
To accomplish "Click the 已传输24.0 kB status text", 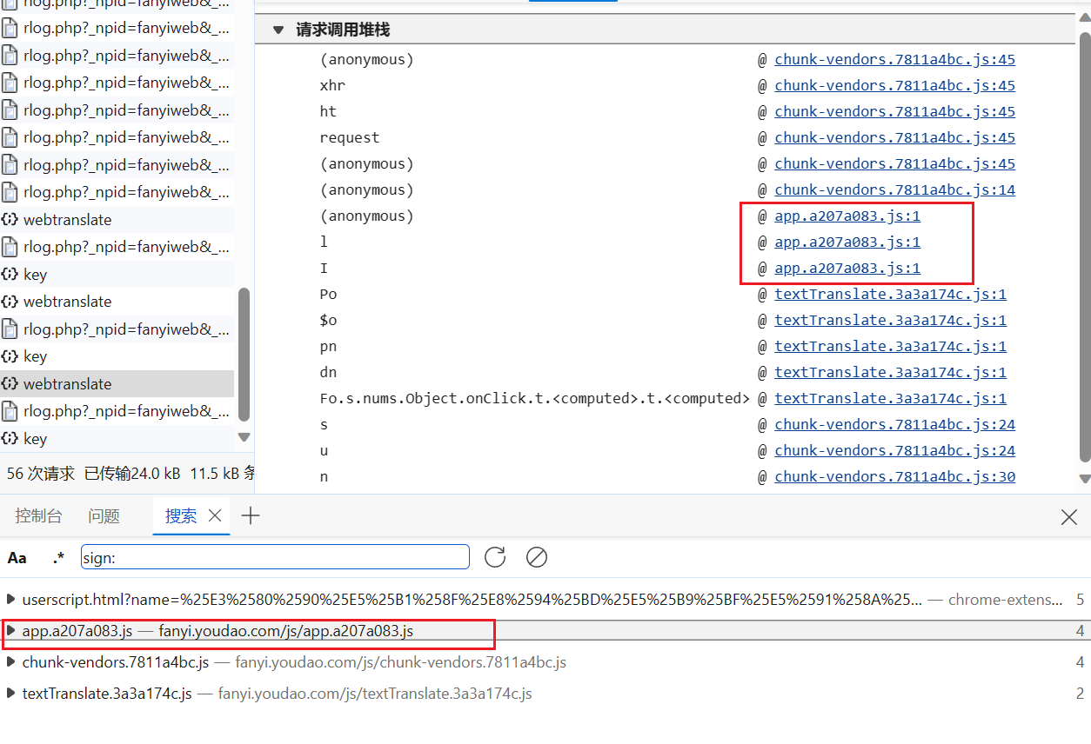I will [x=132, y=474].
